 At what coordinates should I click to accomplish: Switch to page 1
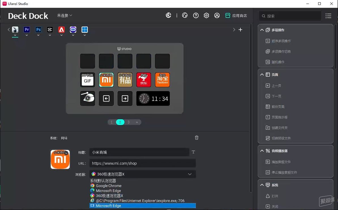pyautogui.click(x=111, y=122)
